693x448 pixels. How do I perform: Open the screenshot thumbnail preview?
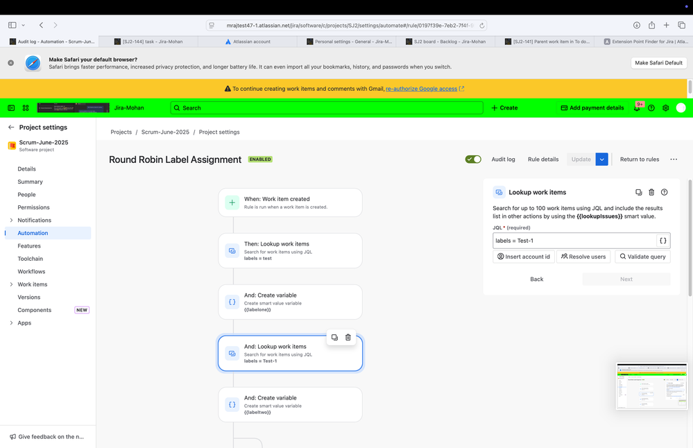(x=651, y=386)
